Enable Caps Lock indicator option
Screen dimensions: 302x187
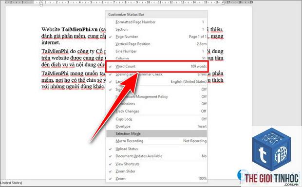157,119
